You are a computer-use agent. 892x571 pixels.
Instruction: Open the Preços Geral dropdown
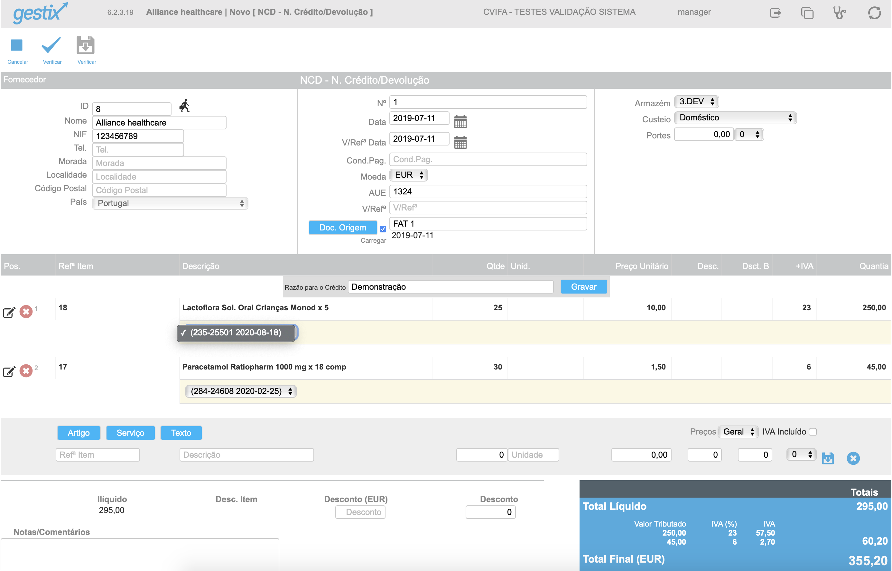[x=738, y=432]
